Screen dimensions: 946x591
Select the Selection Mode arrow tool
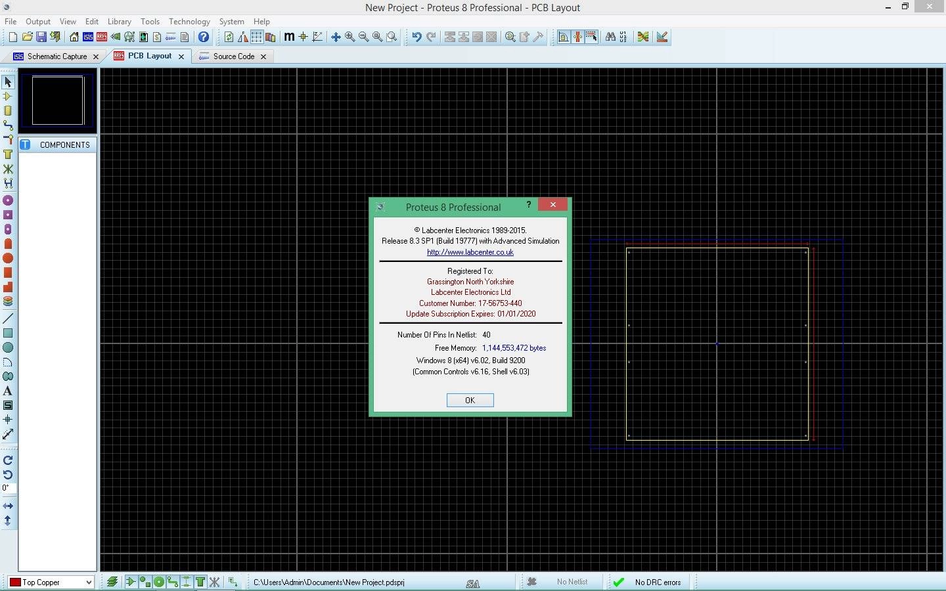point(8,82)
